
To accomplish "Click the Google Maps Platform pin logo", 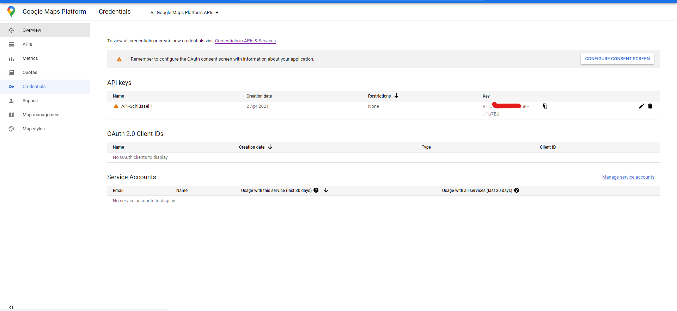I will point(11,12).
